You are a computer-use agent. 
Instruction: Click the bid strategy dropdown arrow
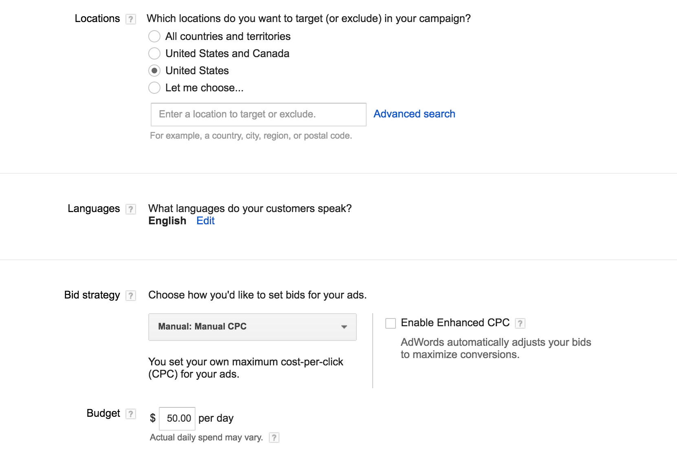tap(344, 327)
